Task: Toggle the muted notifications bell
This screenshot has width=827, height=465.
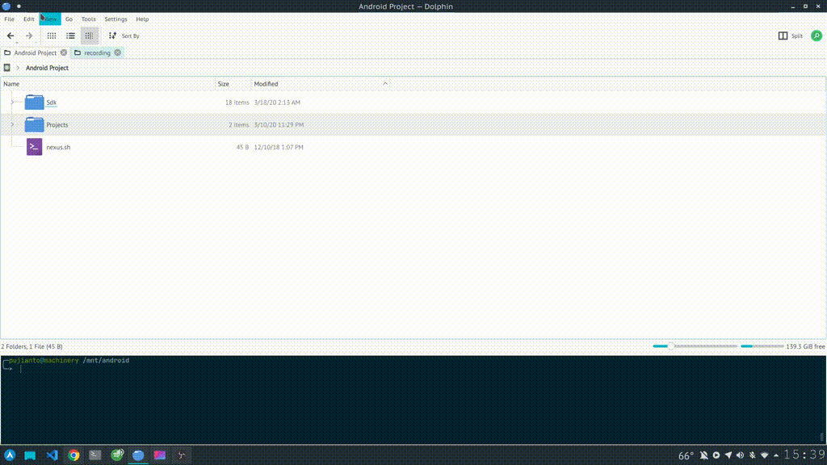Action: pos(704,455)
